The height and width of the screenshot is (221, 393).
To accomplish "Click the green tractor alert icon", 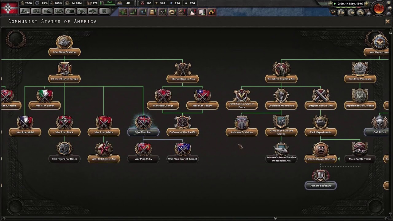I will [x=123, y=12].
